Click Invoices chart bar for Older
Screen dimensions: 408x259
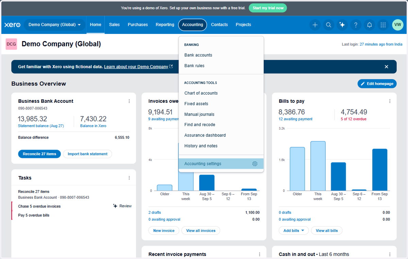(165, 188)
